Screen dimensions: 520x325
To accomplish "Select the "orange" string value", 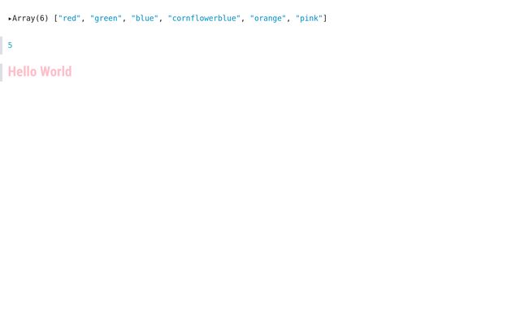I will (268, 18).
